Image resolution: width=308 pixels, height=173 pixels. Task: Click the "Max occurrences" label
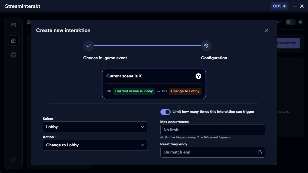(x=174, y=122)
